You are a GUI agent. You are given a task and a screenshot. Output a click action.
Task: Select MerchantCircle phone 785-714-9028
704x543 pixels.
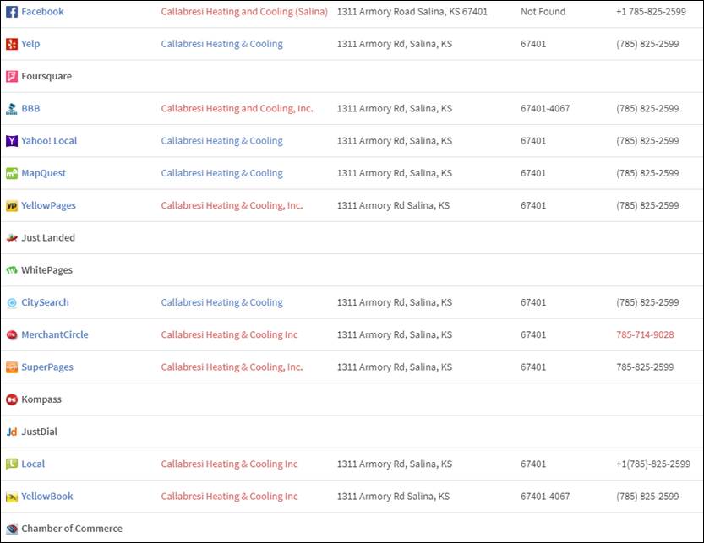[x=645, y=334]
